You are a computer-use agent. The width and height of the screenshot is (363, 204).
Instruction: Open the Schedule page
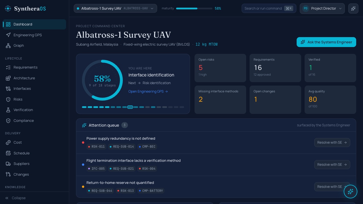tap(34, 153)
